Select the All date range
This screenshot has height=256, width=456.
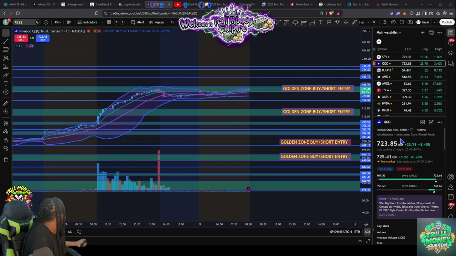70,232
